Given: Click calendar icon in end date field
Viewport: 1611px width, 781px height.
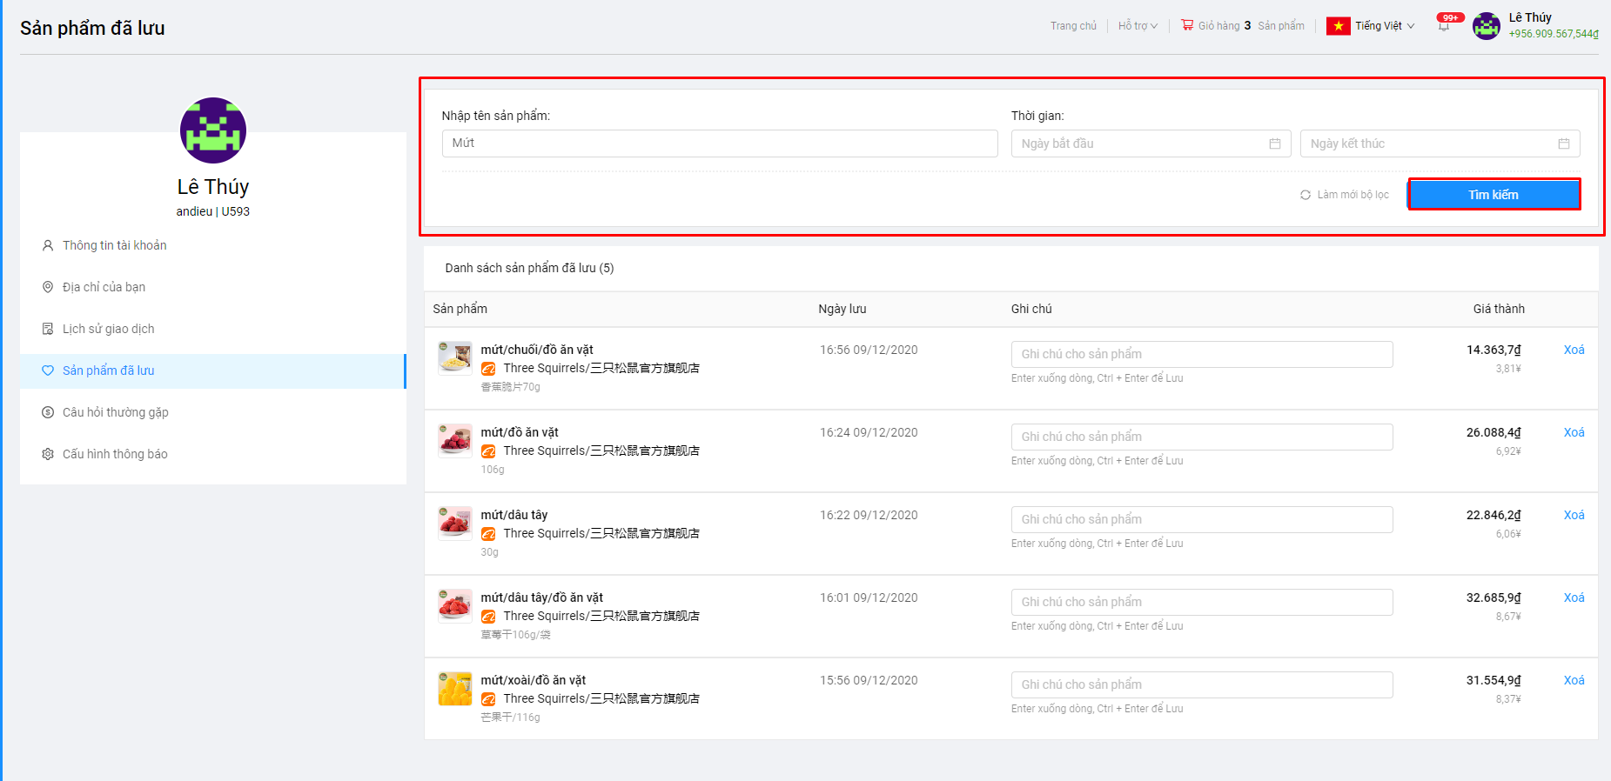Looking at the screenshot, I should click(x=1564, y=144).
